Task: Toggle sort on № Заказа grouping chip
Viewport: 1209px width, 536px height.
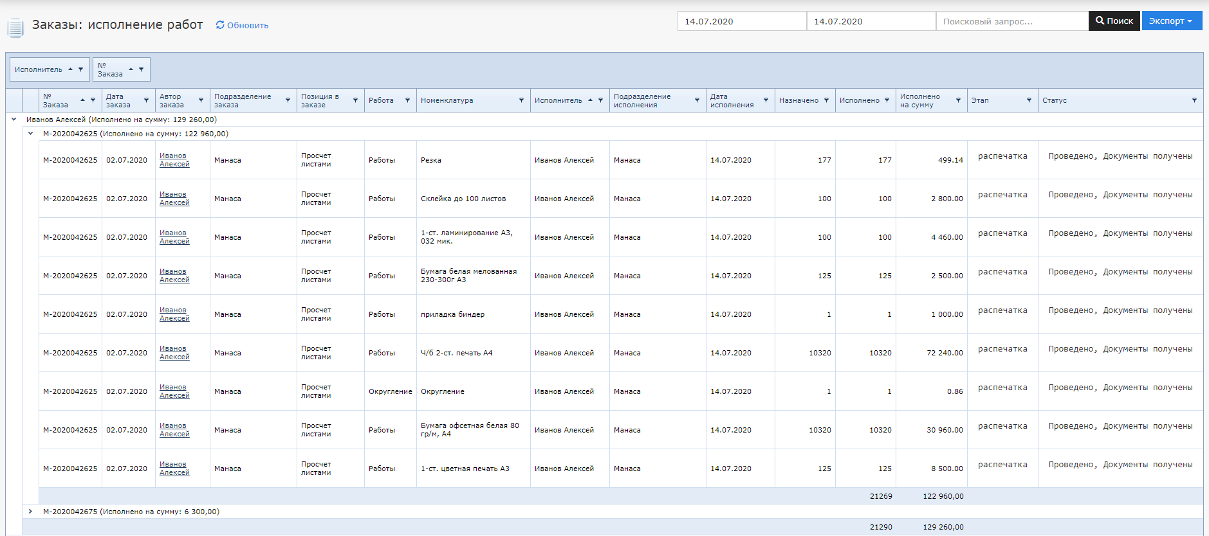Action: (x=131, y=69)
